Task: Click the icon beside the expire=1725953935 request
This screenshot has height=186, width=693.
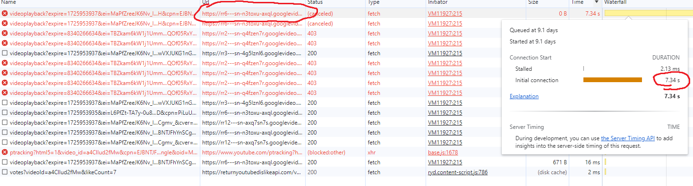Action: click(x=5, y=113)
